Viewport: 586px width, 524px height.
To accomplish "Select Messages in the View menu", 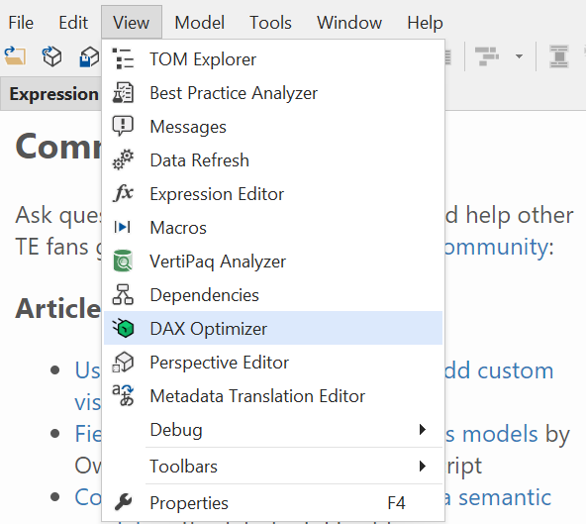I will pos(273,127).
